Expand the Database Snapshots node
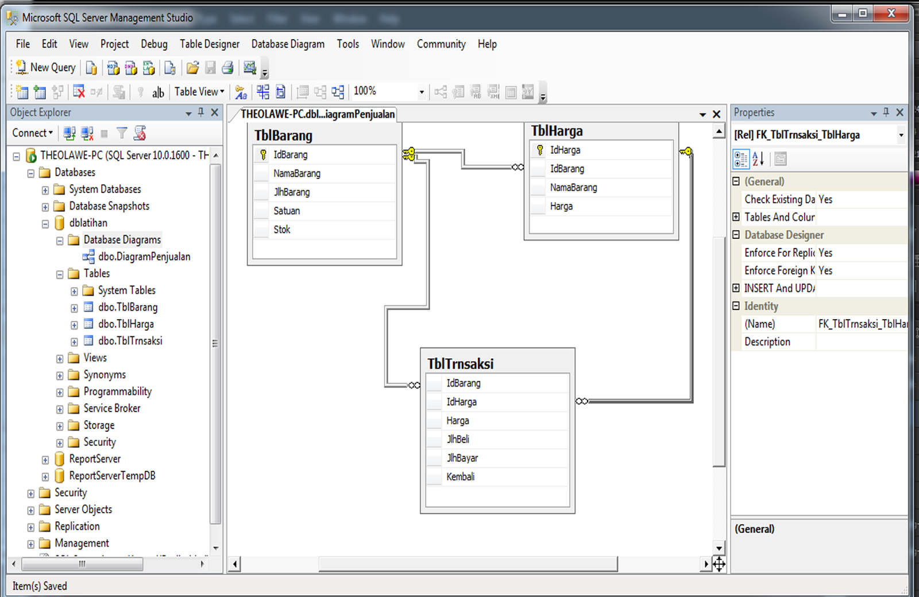Viewport: 919px width, 597px height. 45,207
